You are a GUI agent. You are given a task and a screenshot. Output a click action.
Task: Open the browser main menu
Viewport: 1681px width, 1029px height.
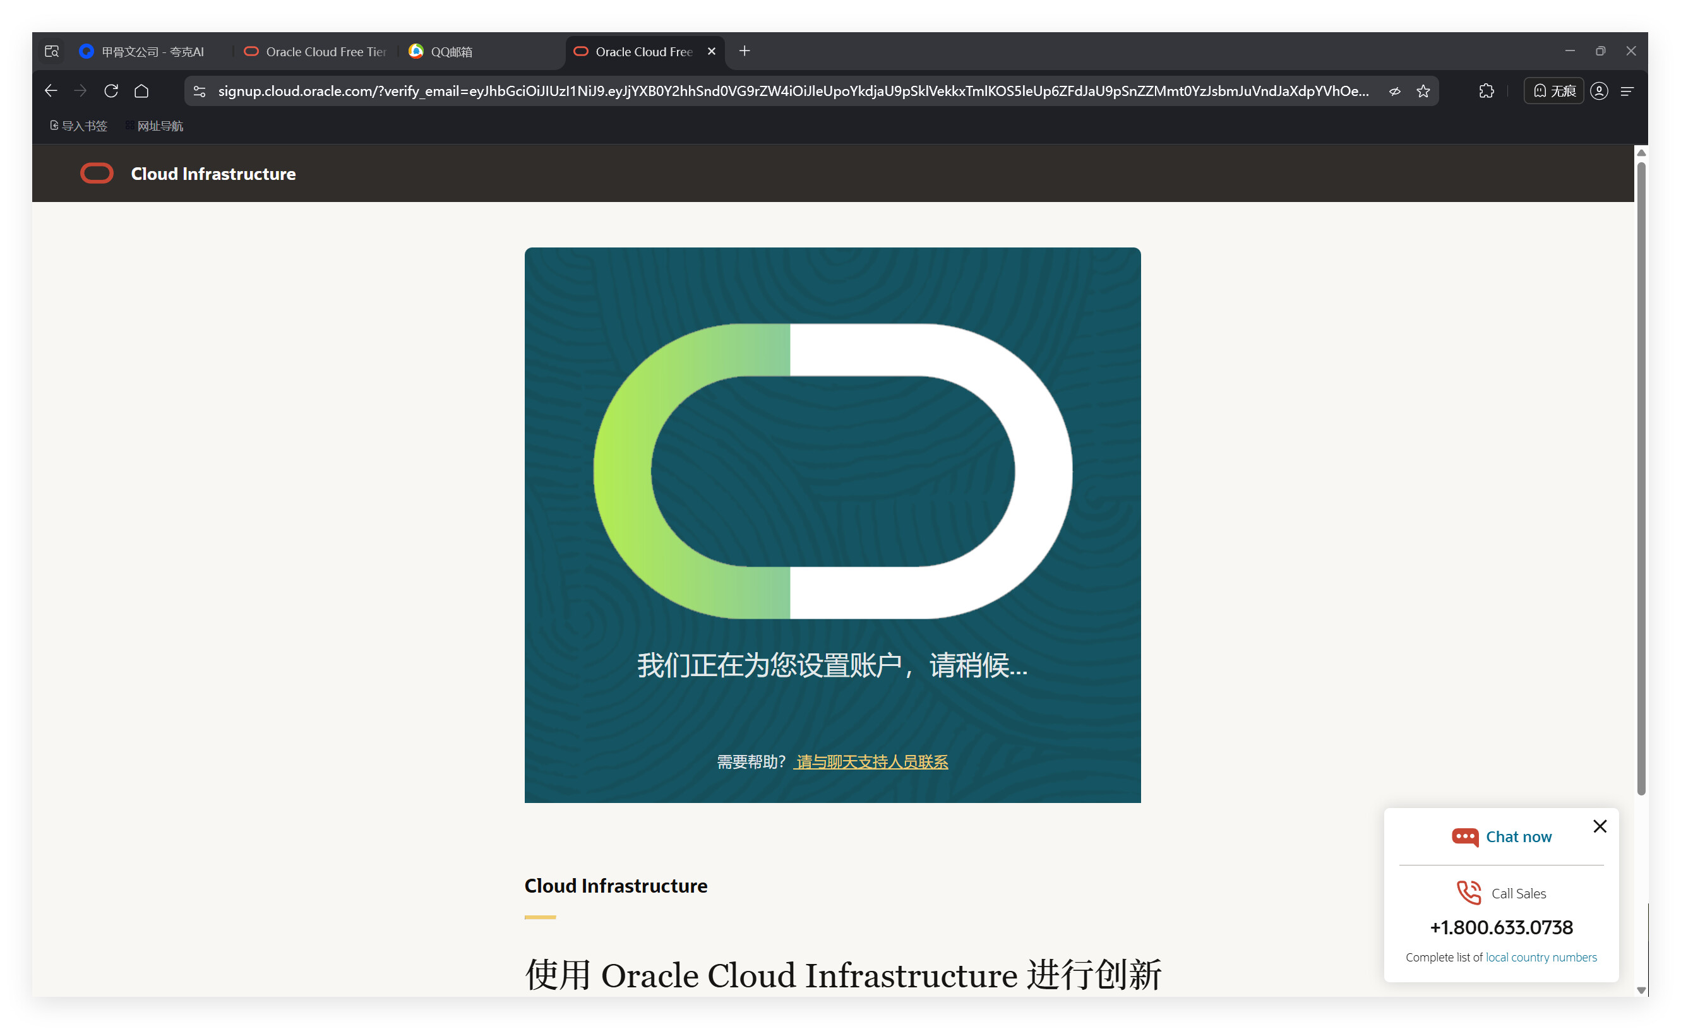pos(1628,91)
